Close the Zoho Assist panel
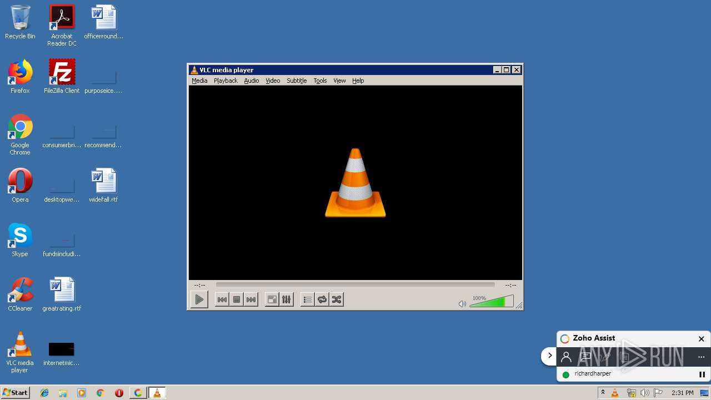This screenshot has width=711, height=400. pos(701,339)
